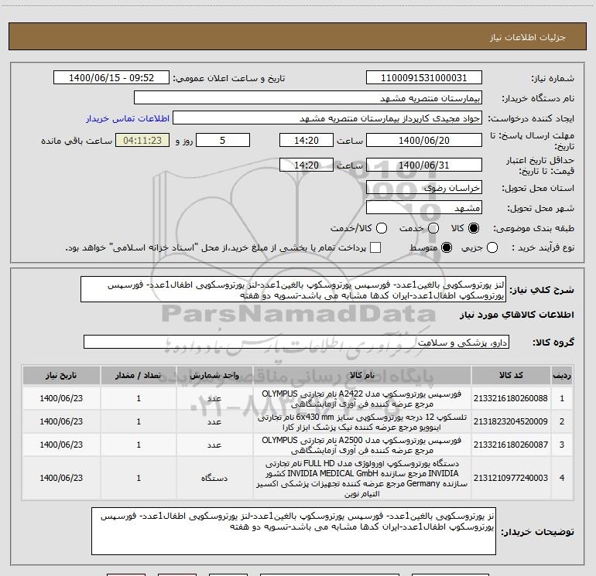The image size is (596, 576).
Task: Click the نام کالا column header
Action: pos(362,376)
